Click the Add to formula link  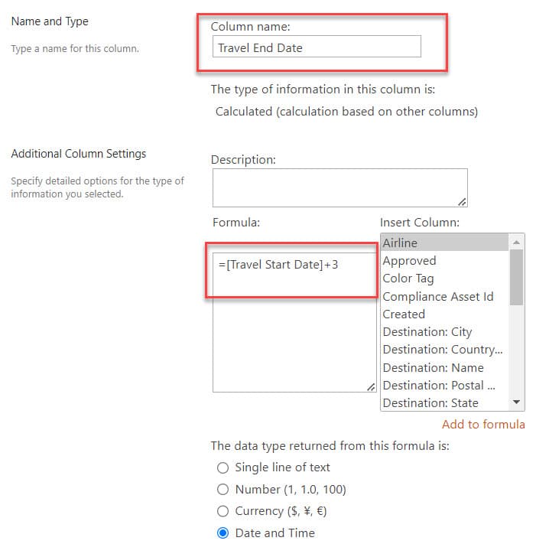click(483, 424)
